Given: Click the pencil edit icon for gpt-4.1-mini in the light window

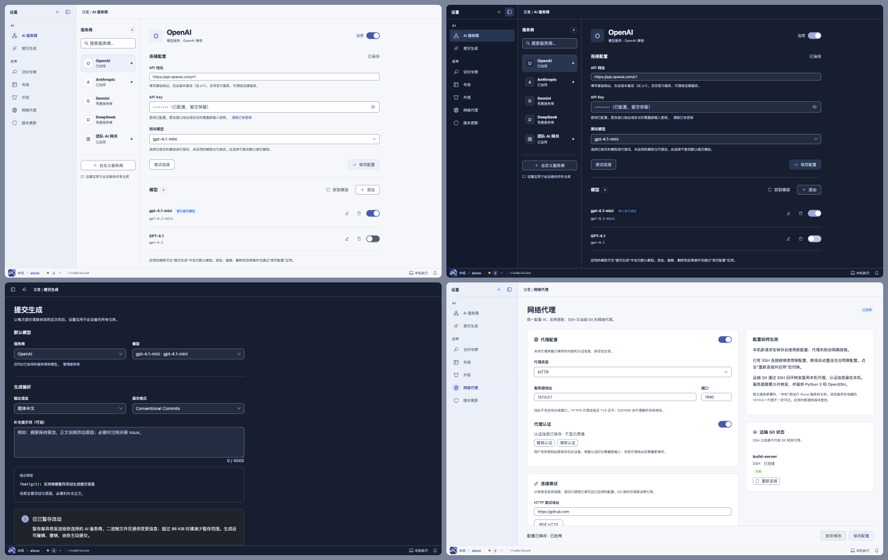Looking at the screenshot, I should (347, 213).
